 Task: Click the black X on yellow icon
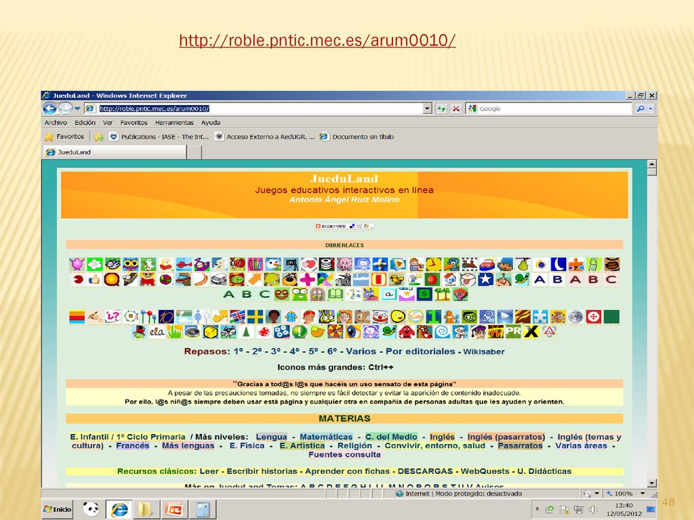[x=531, y=332]
